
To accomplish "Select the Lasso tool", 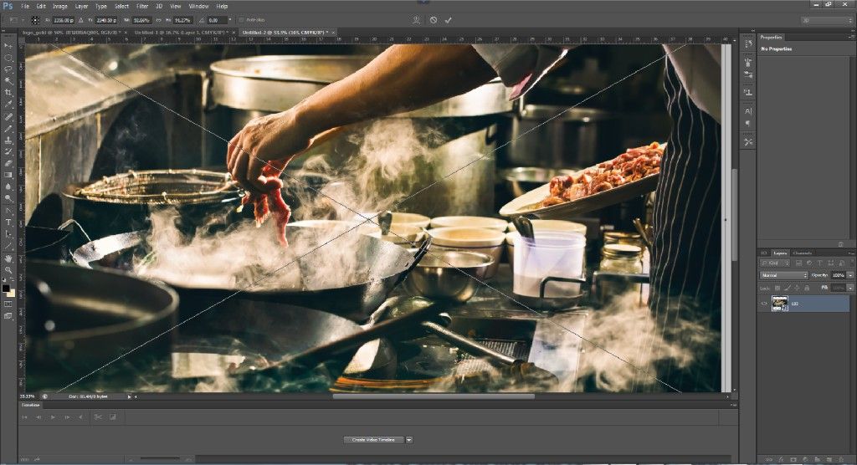I will tap(8, 69).
